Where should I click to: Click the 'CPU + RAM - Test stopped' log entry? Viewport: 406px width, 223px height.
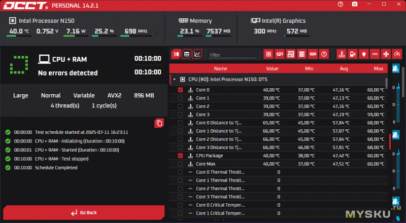61,159
